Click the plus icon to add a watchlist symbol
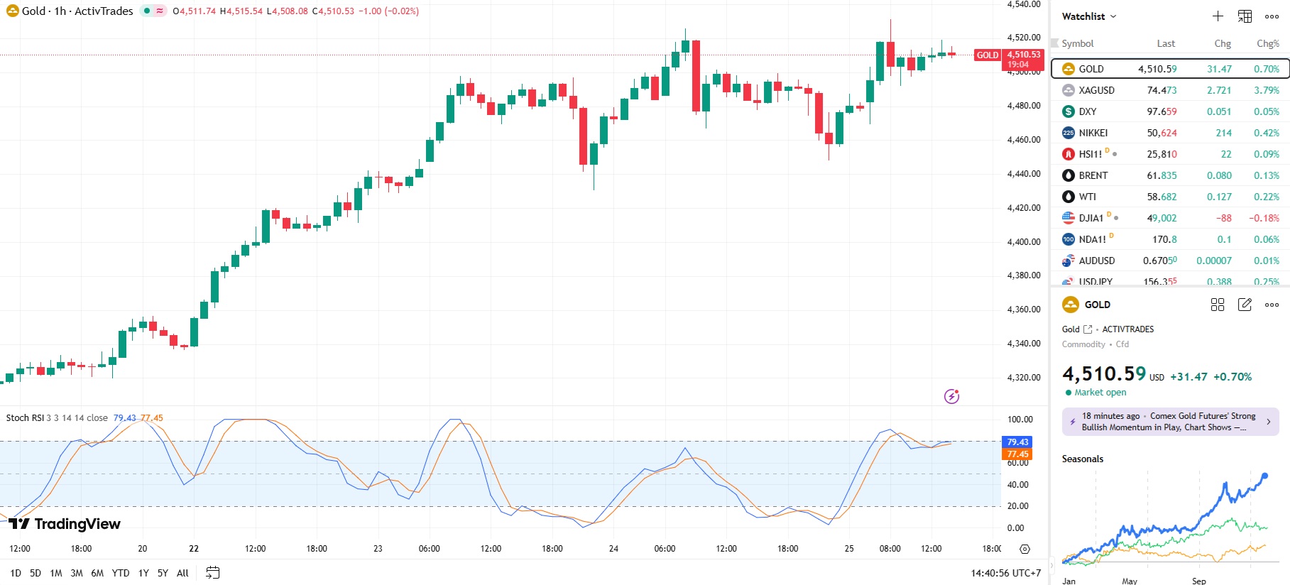Viewport: 1290px width, 585px height. tap(1218, 16)
